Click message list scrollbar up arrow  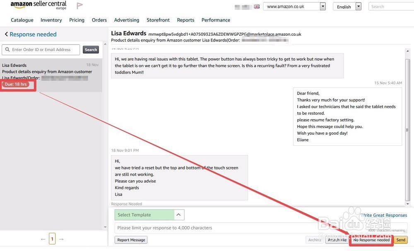tap(105, 44)
